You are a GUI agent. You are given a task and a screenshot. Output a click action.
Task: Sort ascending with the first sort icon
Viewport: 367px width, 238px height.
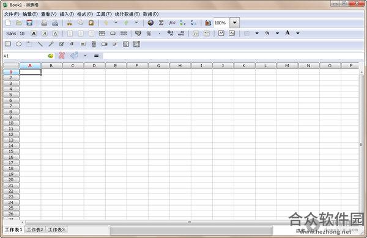point(182,23)
